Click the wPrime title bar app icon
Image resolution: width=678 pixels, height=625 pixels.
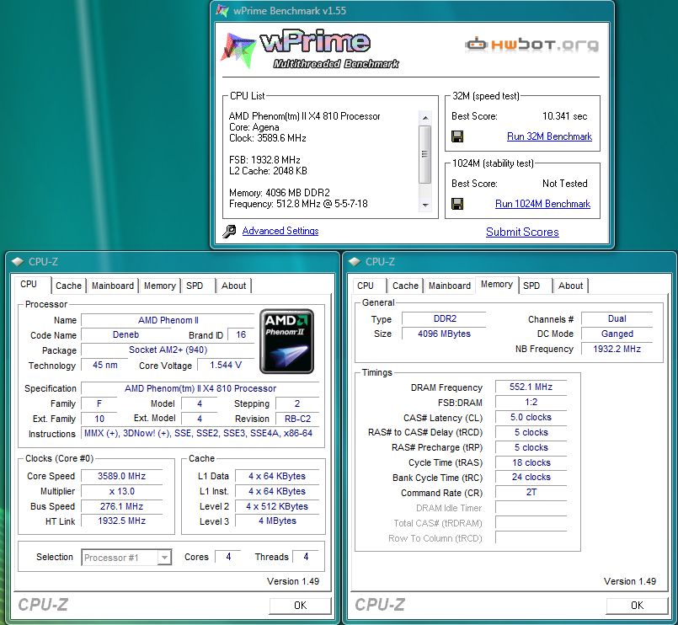(x=222, y=11)
